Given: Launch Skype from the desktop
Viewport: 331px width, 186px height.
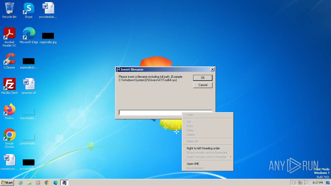Looking at the screenshot, I should coord(29,10).
